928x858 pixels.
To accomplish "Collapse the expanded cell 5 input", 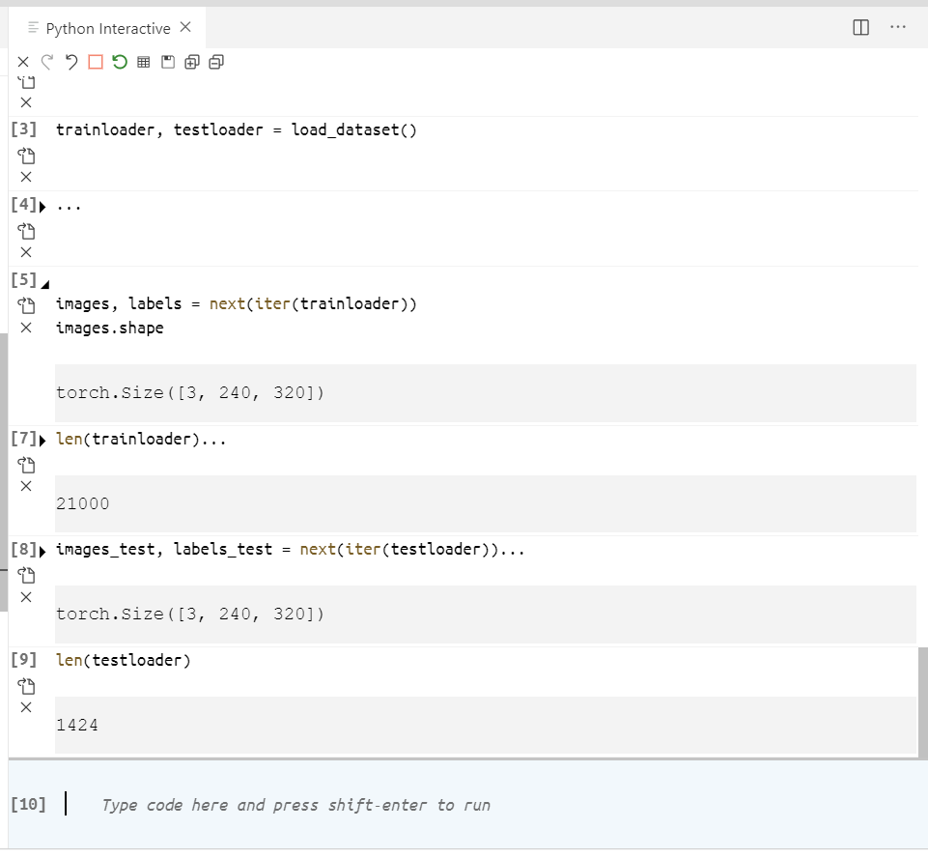I will [42, 283].
